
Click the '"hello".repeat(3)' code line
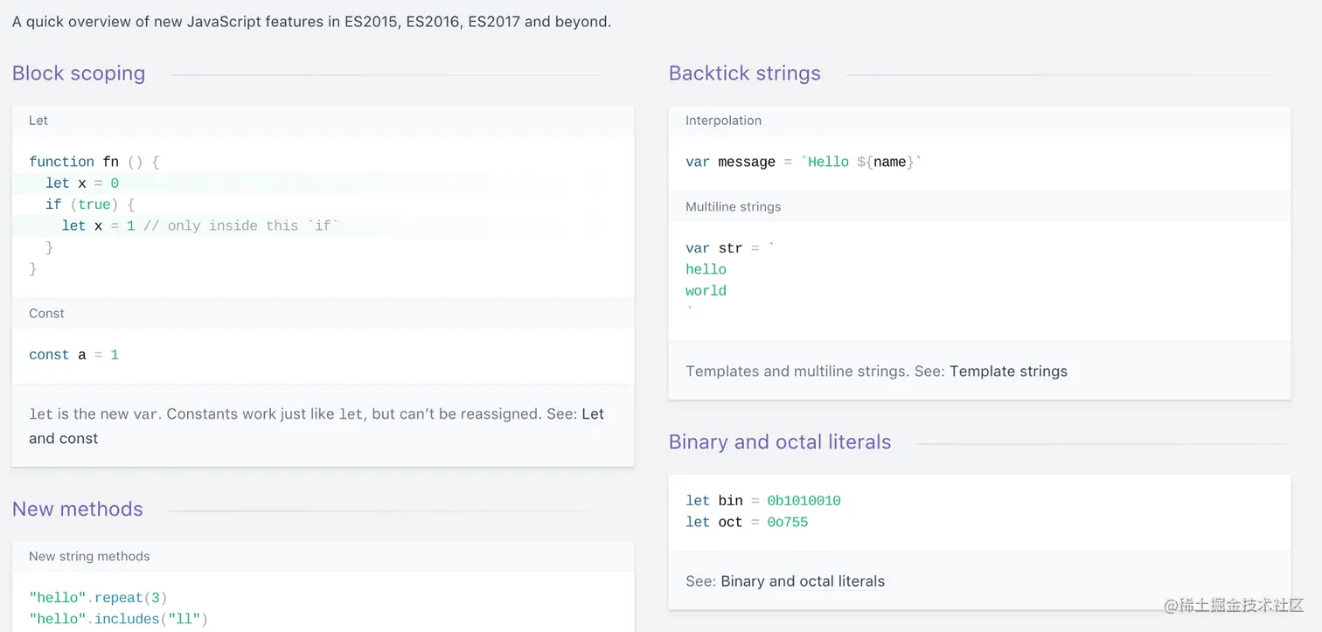coord(98,599)
